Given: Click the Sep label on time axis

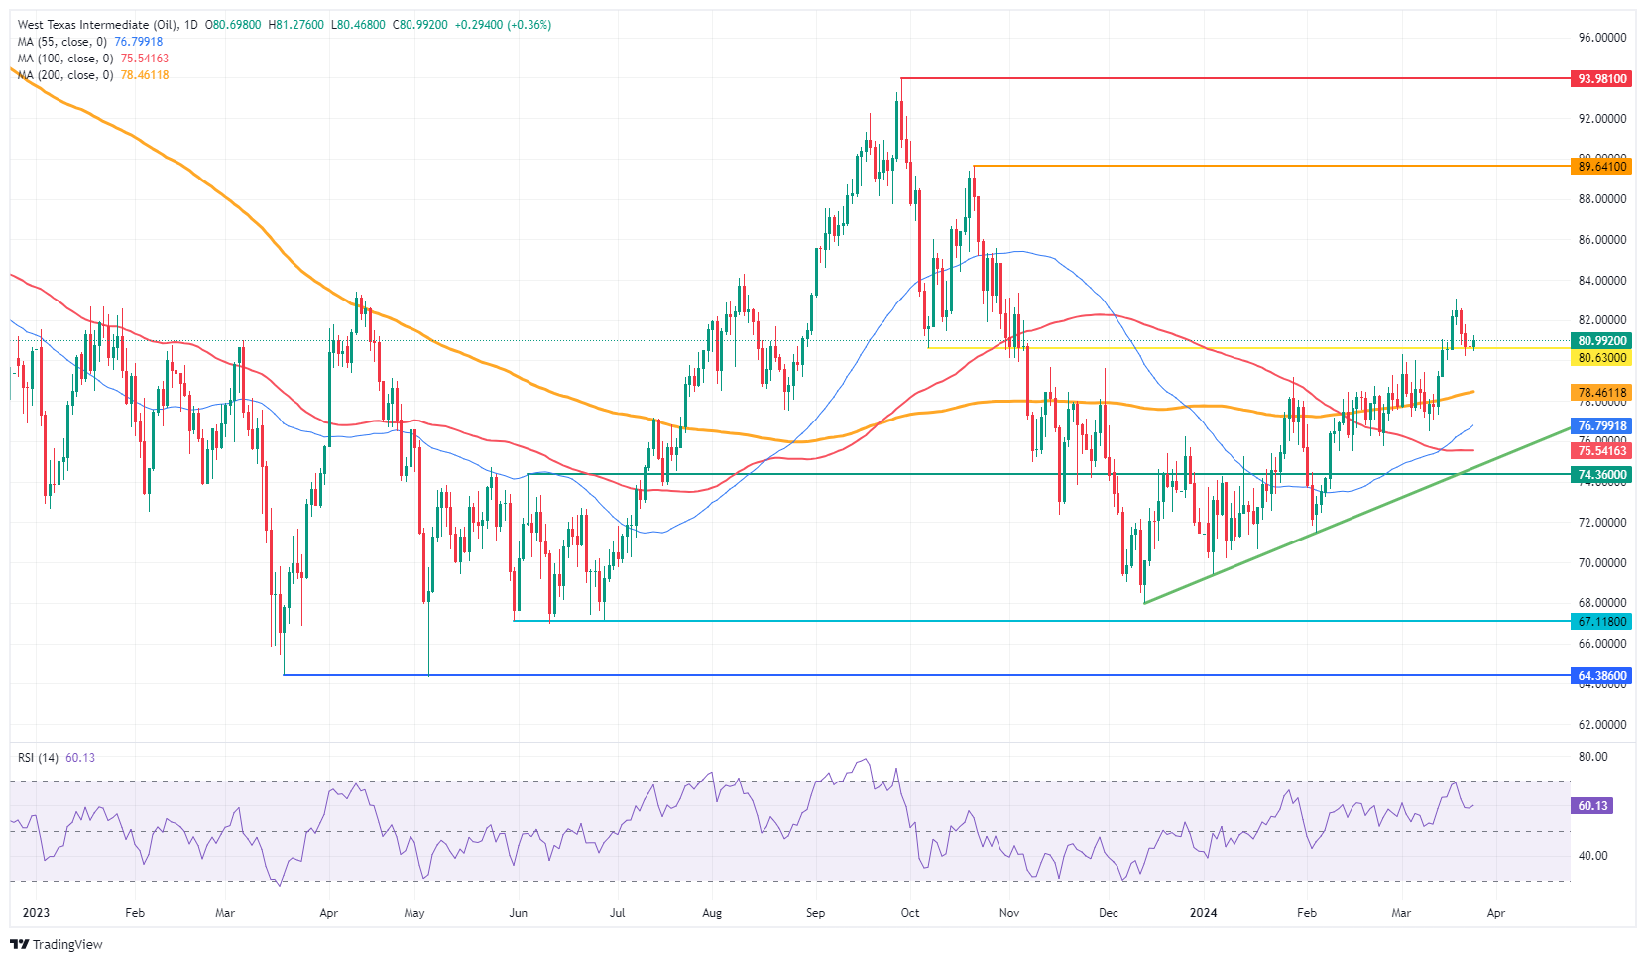Looking at the screenshot, I should point(815,912).
